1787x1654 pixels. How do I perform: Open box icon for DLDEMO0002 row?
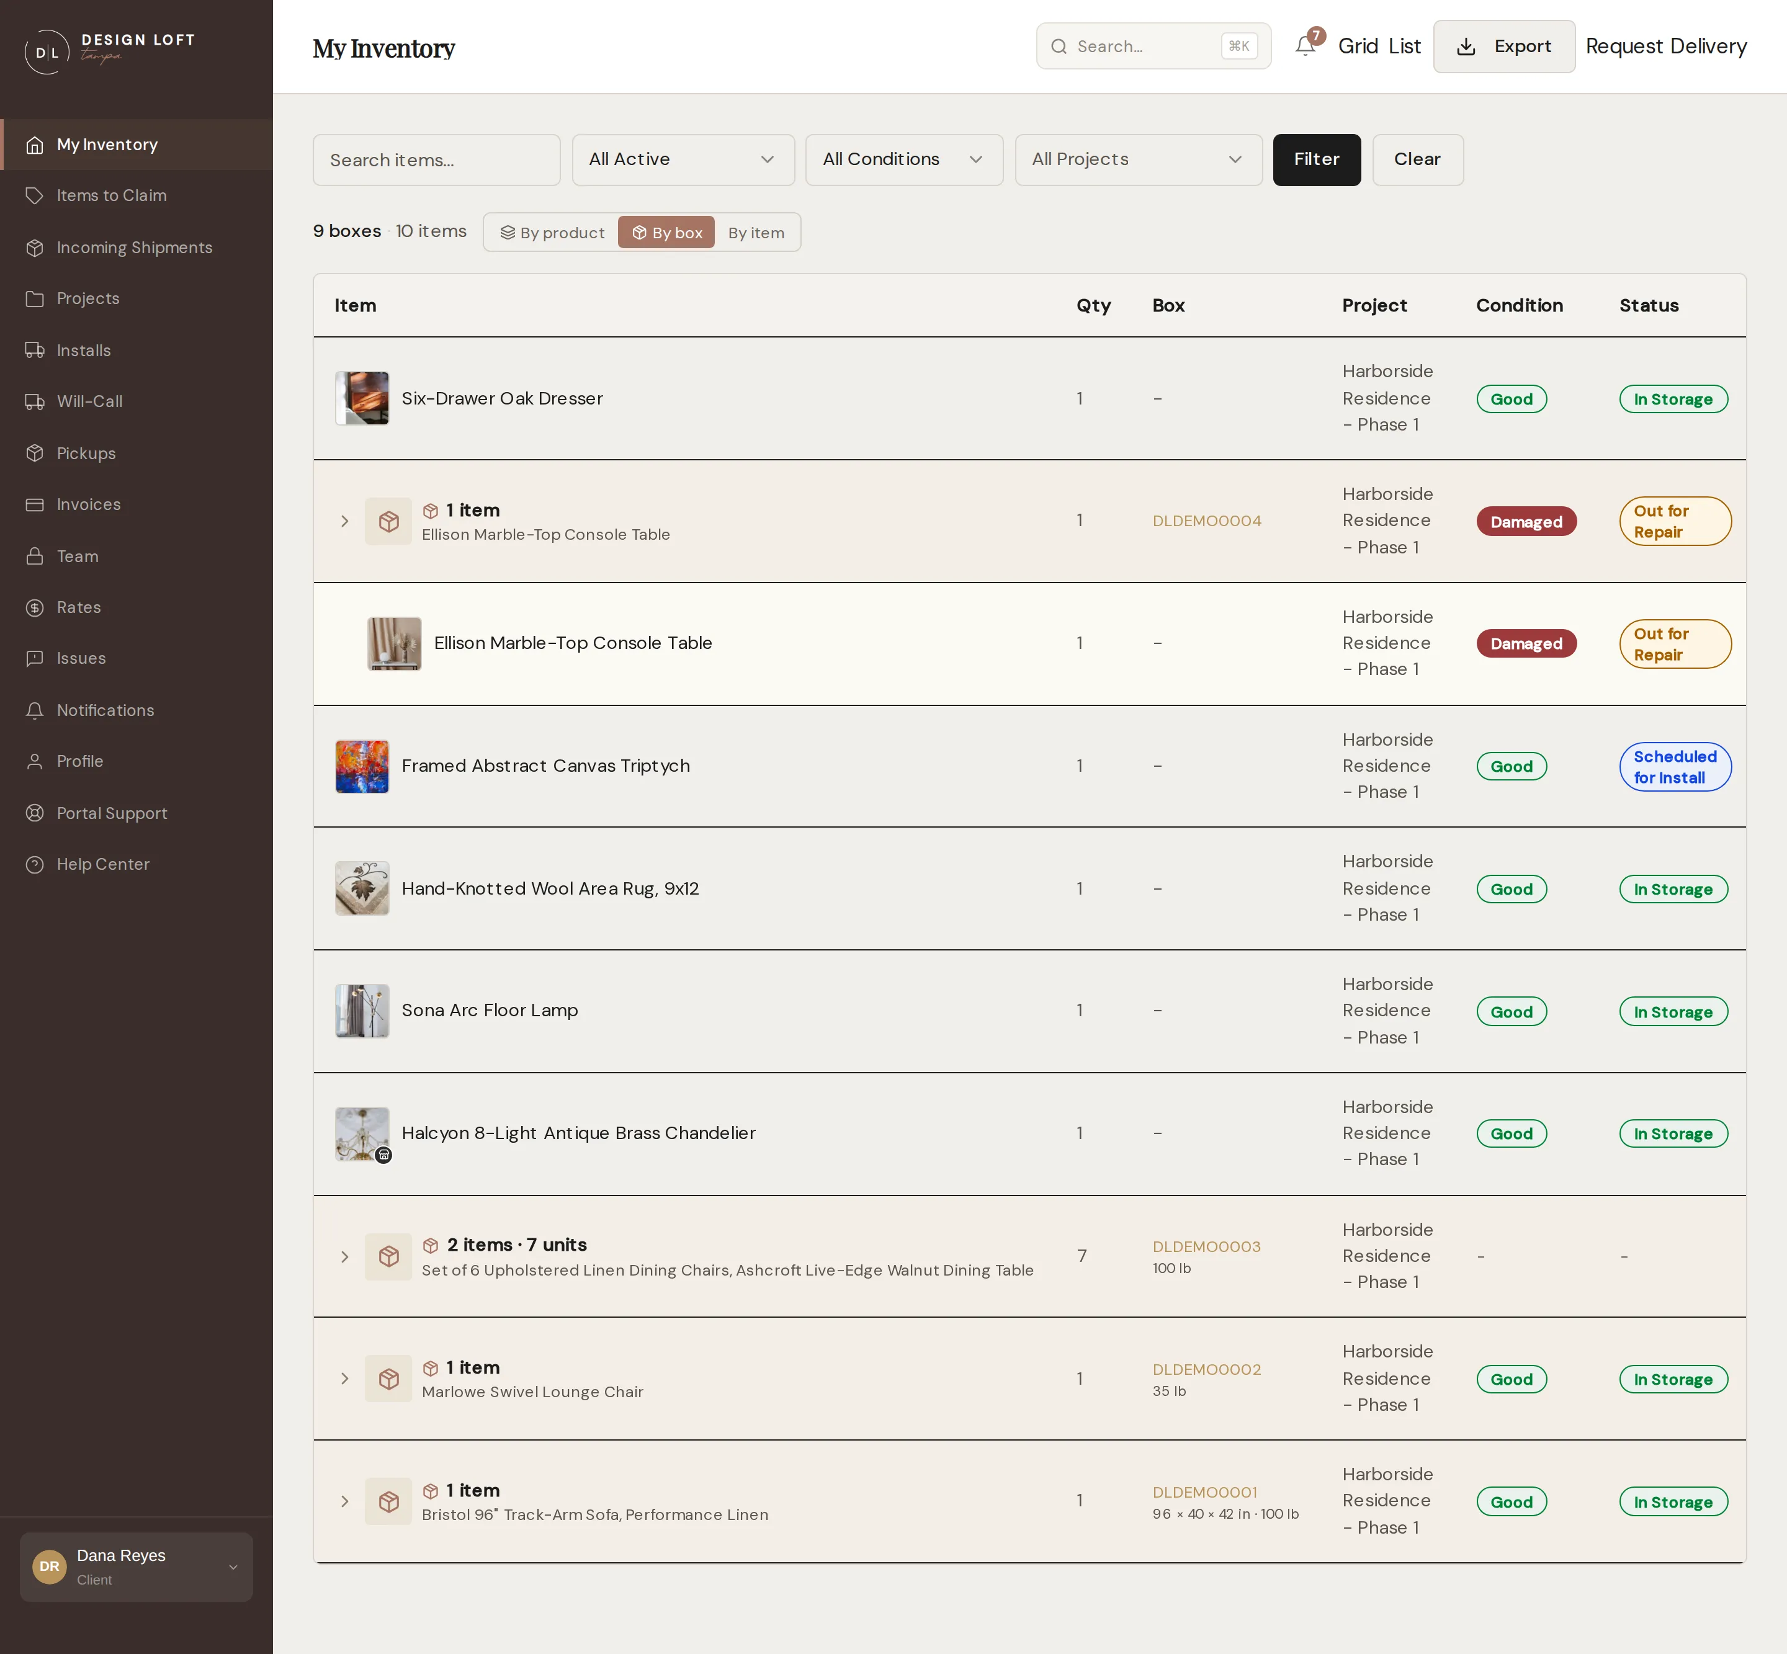pos(388,1379)
